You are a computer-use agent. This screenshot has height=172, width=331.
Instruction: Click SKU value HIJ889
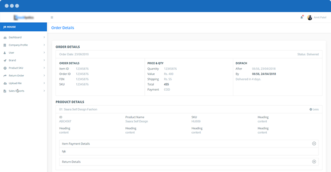(x=196, y=121)
